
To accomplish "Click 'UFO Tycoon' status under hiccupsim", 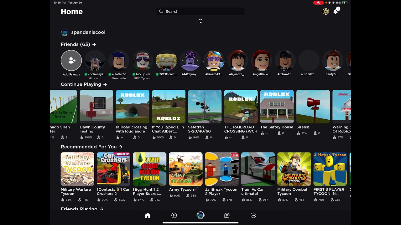I will [x=143, y=78].
